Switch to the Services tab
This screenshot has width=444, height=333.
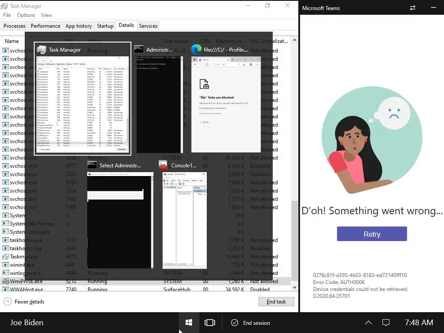148,26
